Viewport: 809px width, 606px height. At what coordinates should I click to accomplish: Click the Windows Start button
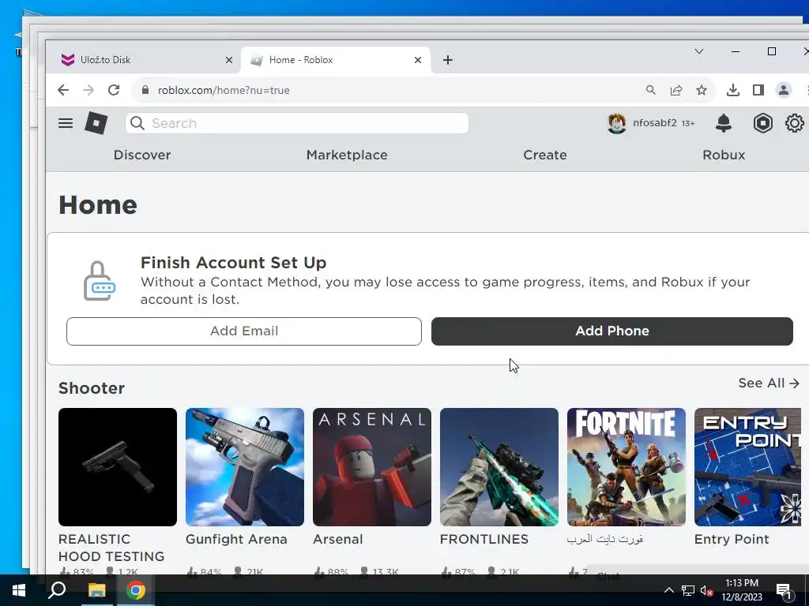(x=19, y=590)
